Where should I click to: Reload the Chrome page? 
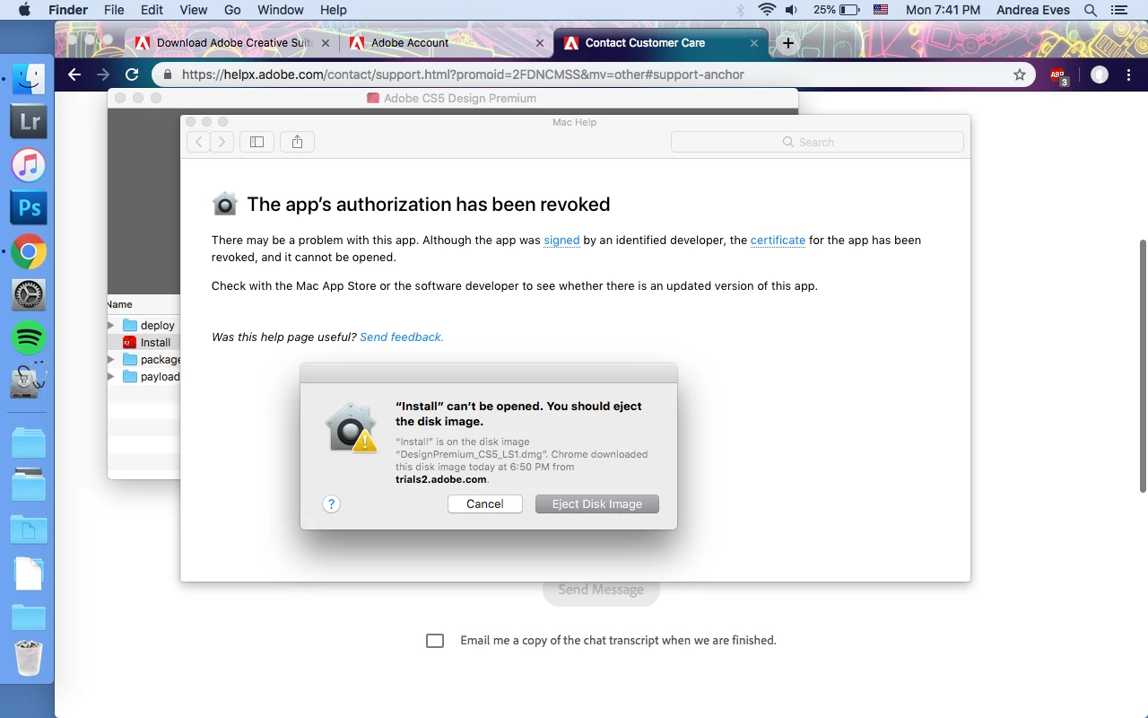132,74
